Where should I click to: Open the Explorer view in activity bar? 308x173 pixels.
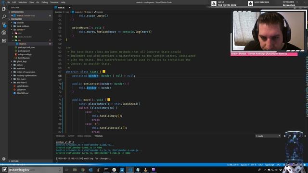4,9
